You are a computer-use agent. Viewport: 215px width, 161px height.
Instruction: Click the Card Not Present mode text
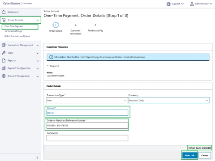click(56, 76)
